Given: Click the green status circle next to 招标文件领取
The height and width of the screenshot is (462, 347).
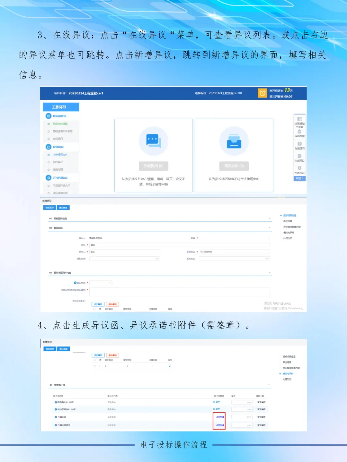Looking at the screenshot, I should [x=48, y=124].
